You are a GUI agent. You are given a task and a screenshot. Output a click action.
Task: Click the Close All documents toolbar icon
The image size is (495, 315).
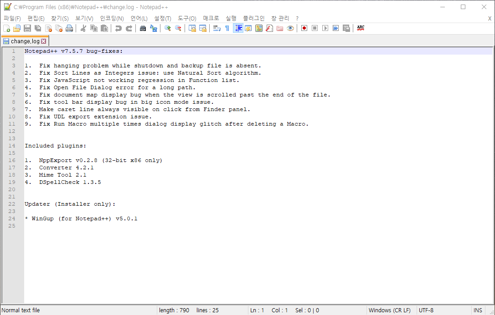point(59,28)
